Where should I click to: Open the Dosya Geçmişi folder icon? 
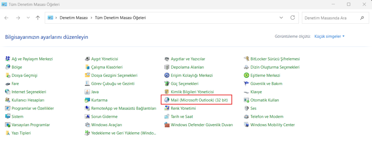8,75
